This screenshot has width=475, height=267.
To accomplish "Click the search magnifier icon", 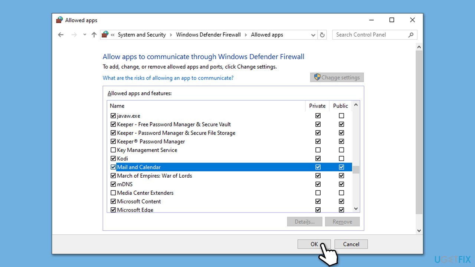I will 411,35.
